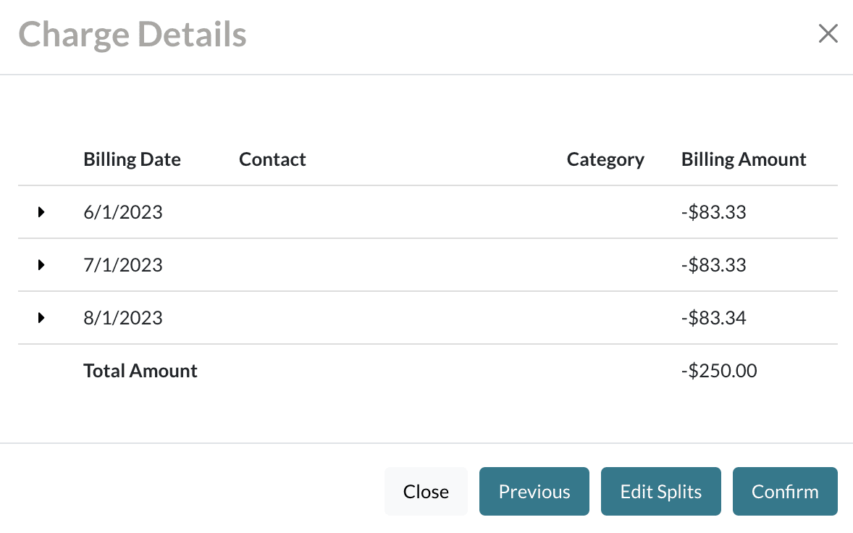The image size is (853, 533).
Task: Collapse the first billing date entry
Action: 41,212
